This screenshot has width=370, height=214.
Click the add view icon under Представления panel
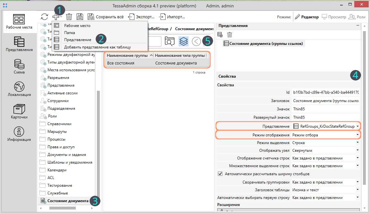(x=220, y=34)
